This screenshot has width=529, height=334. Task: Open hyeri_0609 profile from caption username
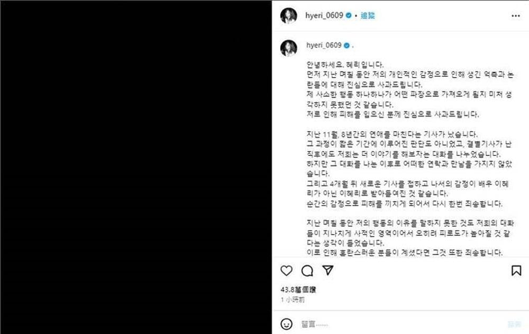[324, 45]
